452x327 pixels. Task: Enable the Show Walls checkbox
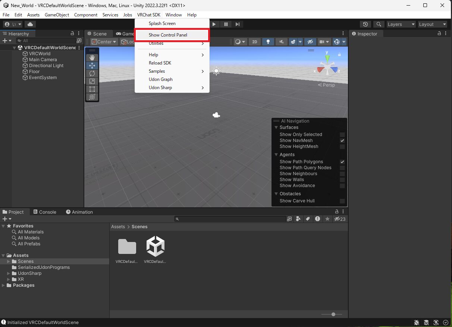coord(342,180)
